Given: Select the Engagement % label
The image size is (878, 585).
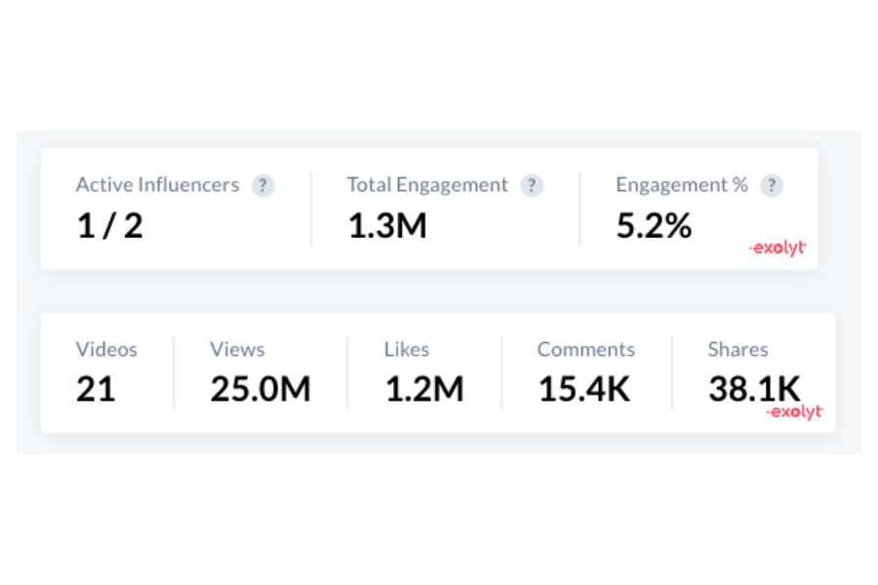Looking at the screenshot, I should (x=682, y=185).
